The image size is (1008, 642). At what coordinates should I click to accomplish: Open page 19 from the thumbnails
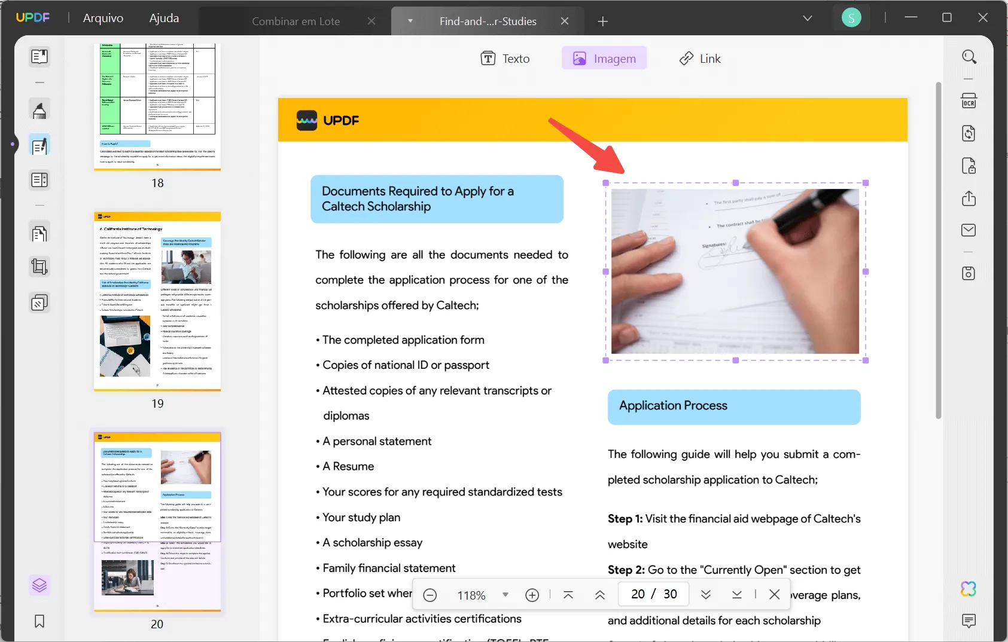pos(157,302)
